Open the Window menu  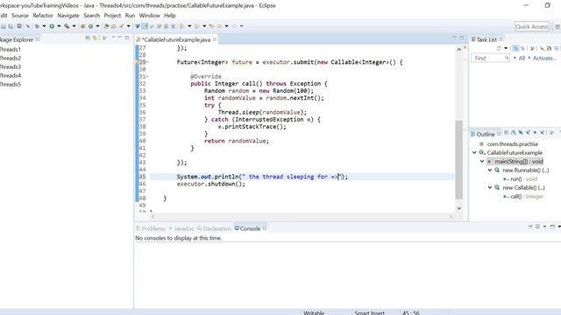[149, 16]
